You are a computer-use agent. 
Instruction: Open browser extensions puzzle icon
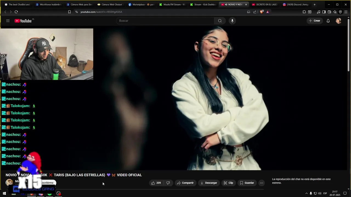pos(304,12)
